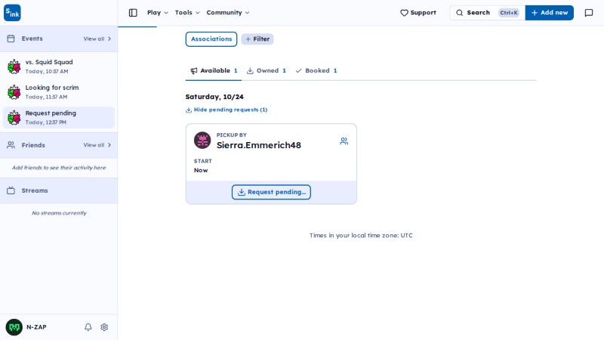Viewport: 604px width, 340px height.
Task: Add a Filter
Action: [x=257, y=39]
